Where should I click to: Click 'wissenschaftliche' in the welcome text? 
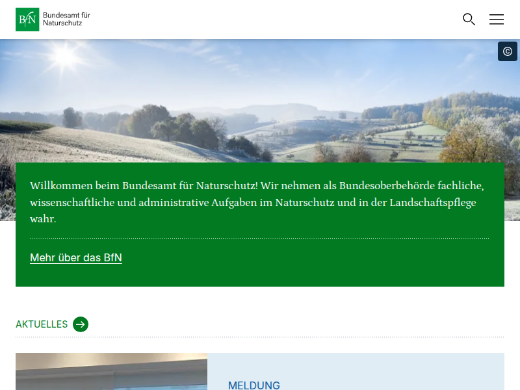pos(72,203)
